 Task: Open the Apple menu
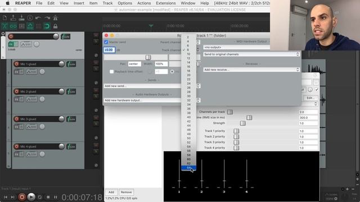pos(7,3)
